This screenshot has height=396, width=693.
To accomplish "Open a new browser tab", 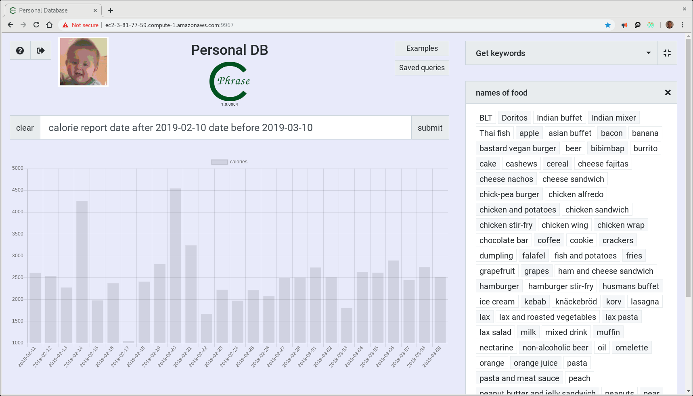I will click(x=111, y=10).
